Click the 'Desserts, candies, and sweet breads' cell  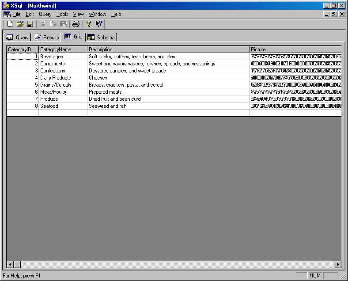pos(168,71)
